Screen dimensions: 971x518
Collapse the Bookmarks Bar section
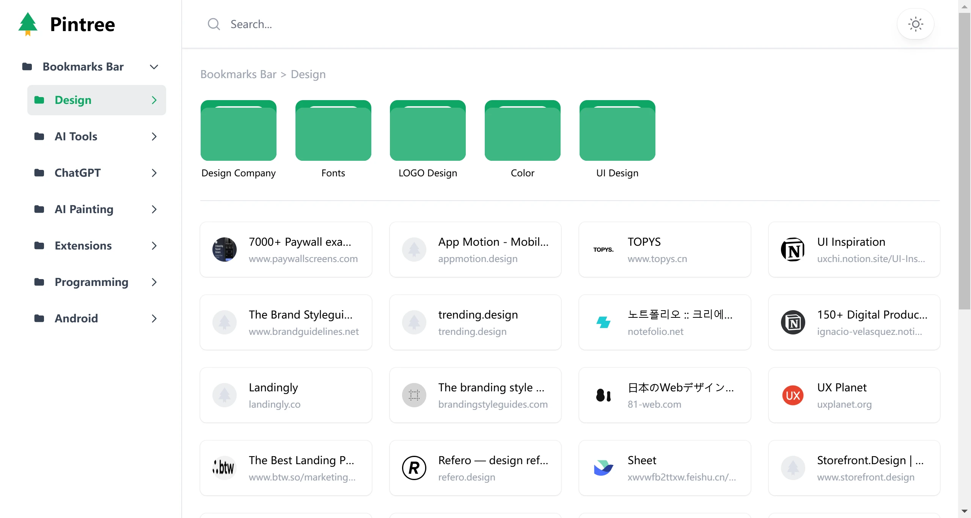tap(153, 66)
